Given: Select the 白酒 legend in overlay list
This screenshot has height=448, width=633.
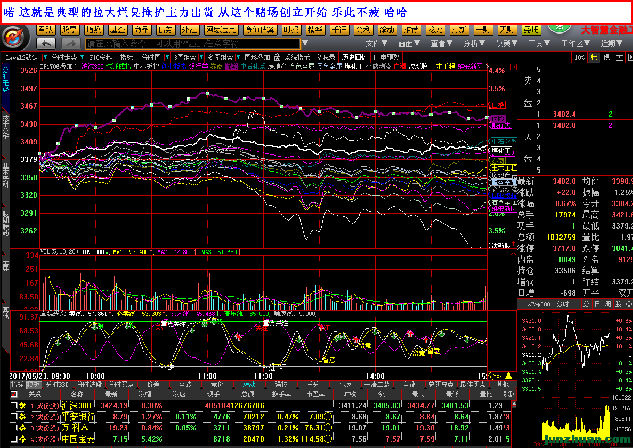Looking at the screenshot, I should (400, 67).
